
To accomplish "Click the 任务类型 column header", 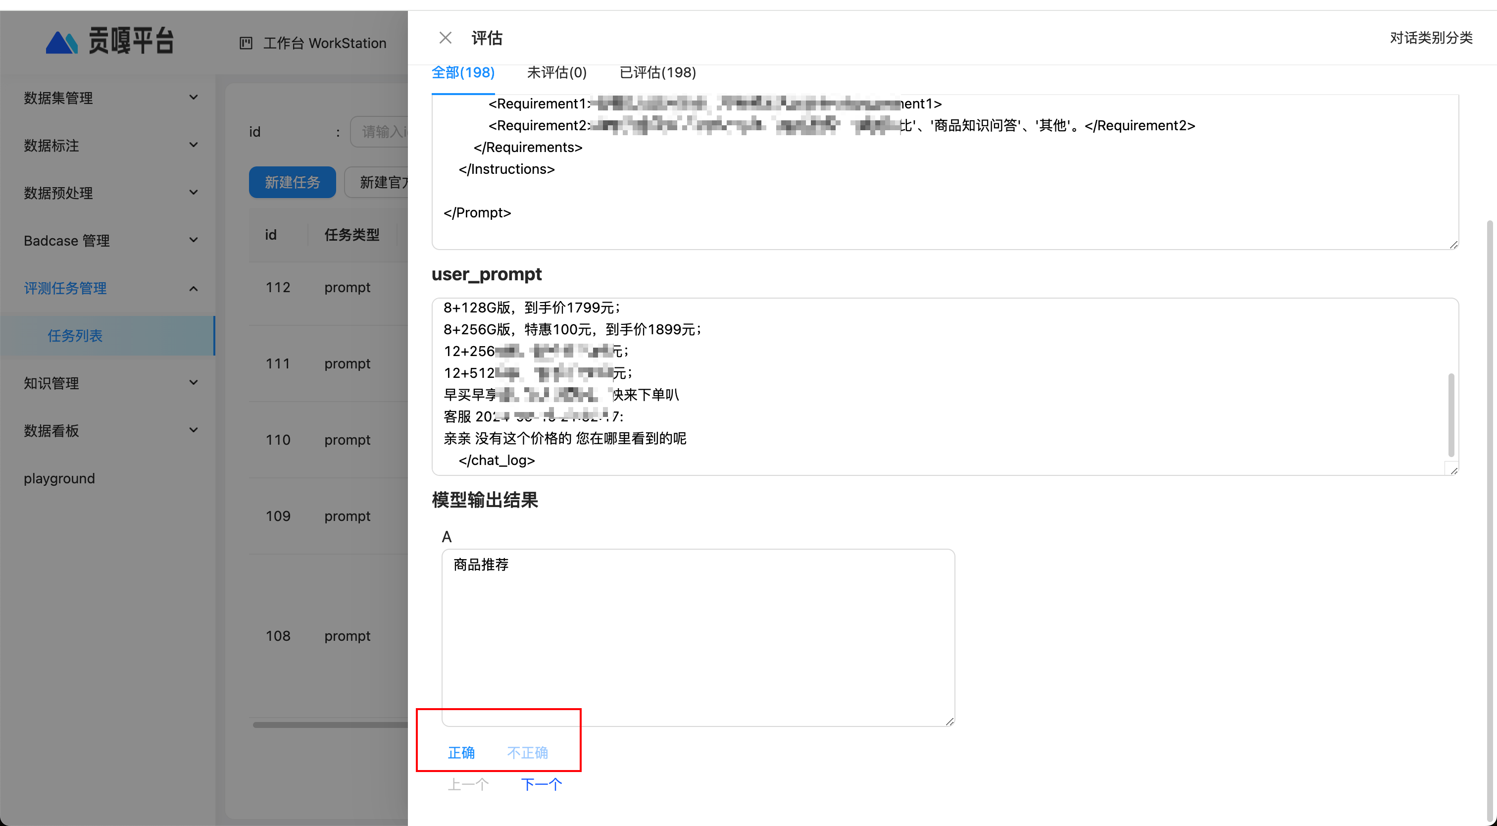I will click(351, 235).
